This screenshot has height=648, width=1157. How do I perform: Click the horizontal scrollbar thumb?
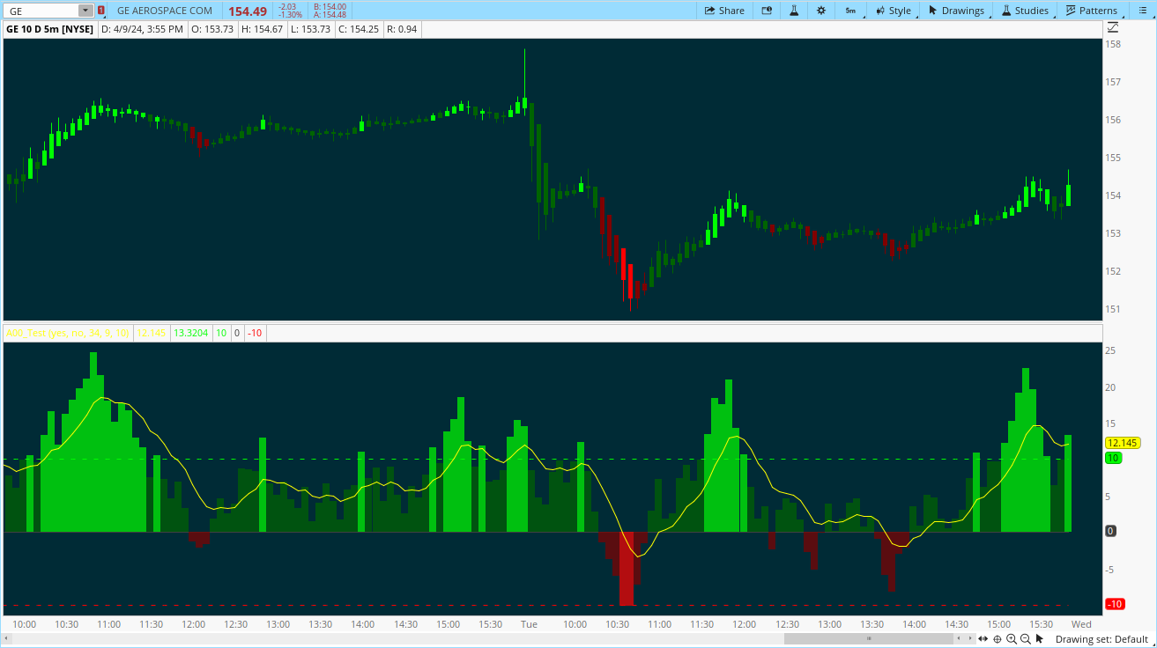(x=870, y=638)
